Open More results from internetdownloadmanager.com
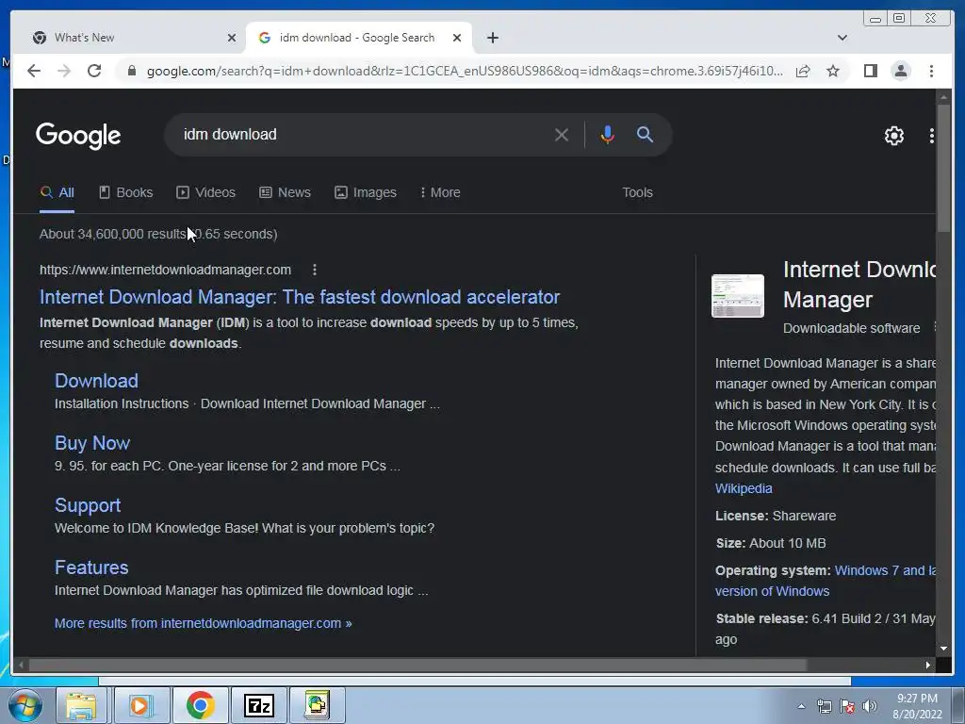 click(204, 623)
